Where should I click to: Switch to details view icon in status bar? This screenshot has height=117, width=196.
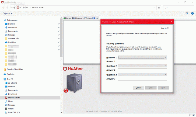(190, 115)
